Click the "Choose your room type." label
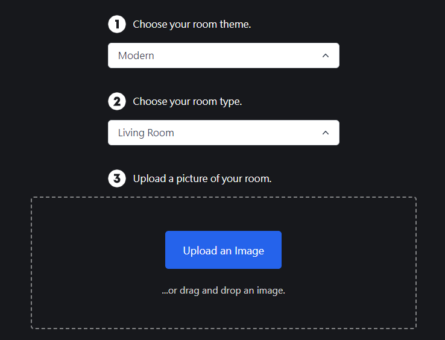 pyautogui.click(x=188, y=102)
